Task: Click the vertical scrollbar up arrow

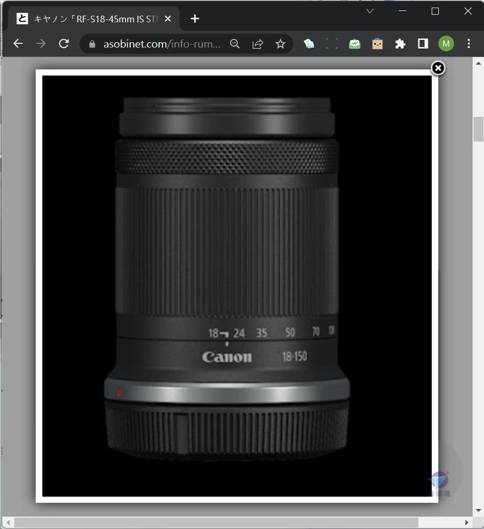Action: 478,64
